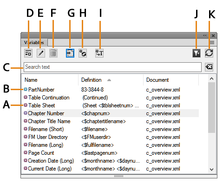Click the <$fullfilename> definition cell

98,145
